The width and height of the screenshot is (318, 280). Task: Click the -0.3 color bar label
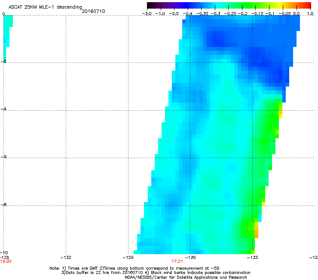pos(215,14)
